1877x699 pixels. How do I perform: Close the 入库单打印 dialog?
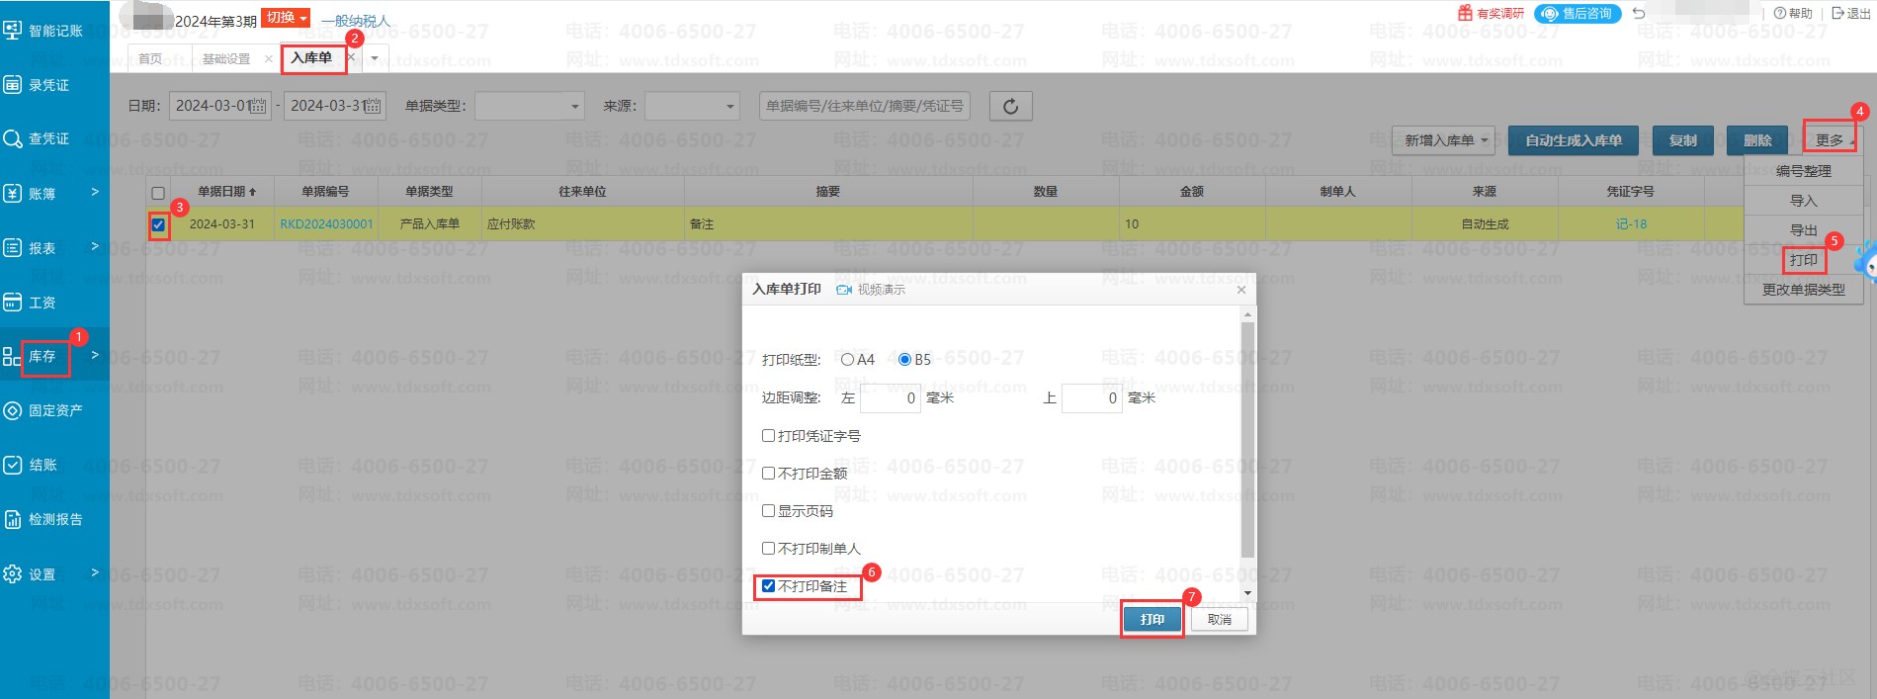click(x=1241, y=290)
